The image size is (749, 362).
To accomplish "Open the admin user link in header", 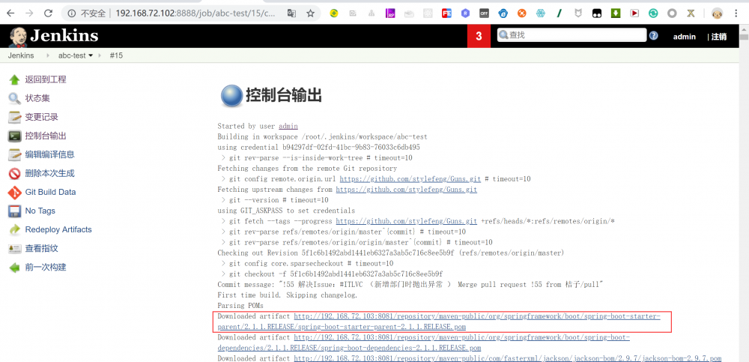I will tap(684, 36).
